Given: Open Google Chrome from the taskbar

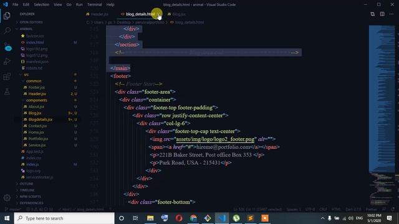Looking at the screenshot, I should (193, 218).
